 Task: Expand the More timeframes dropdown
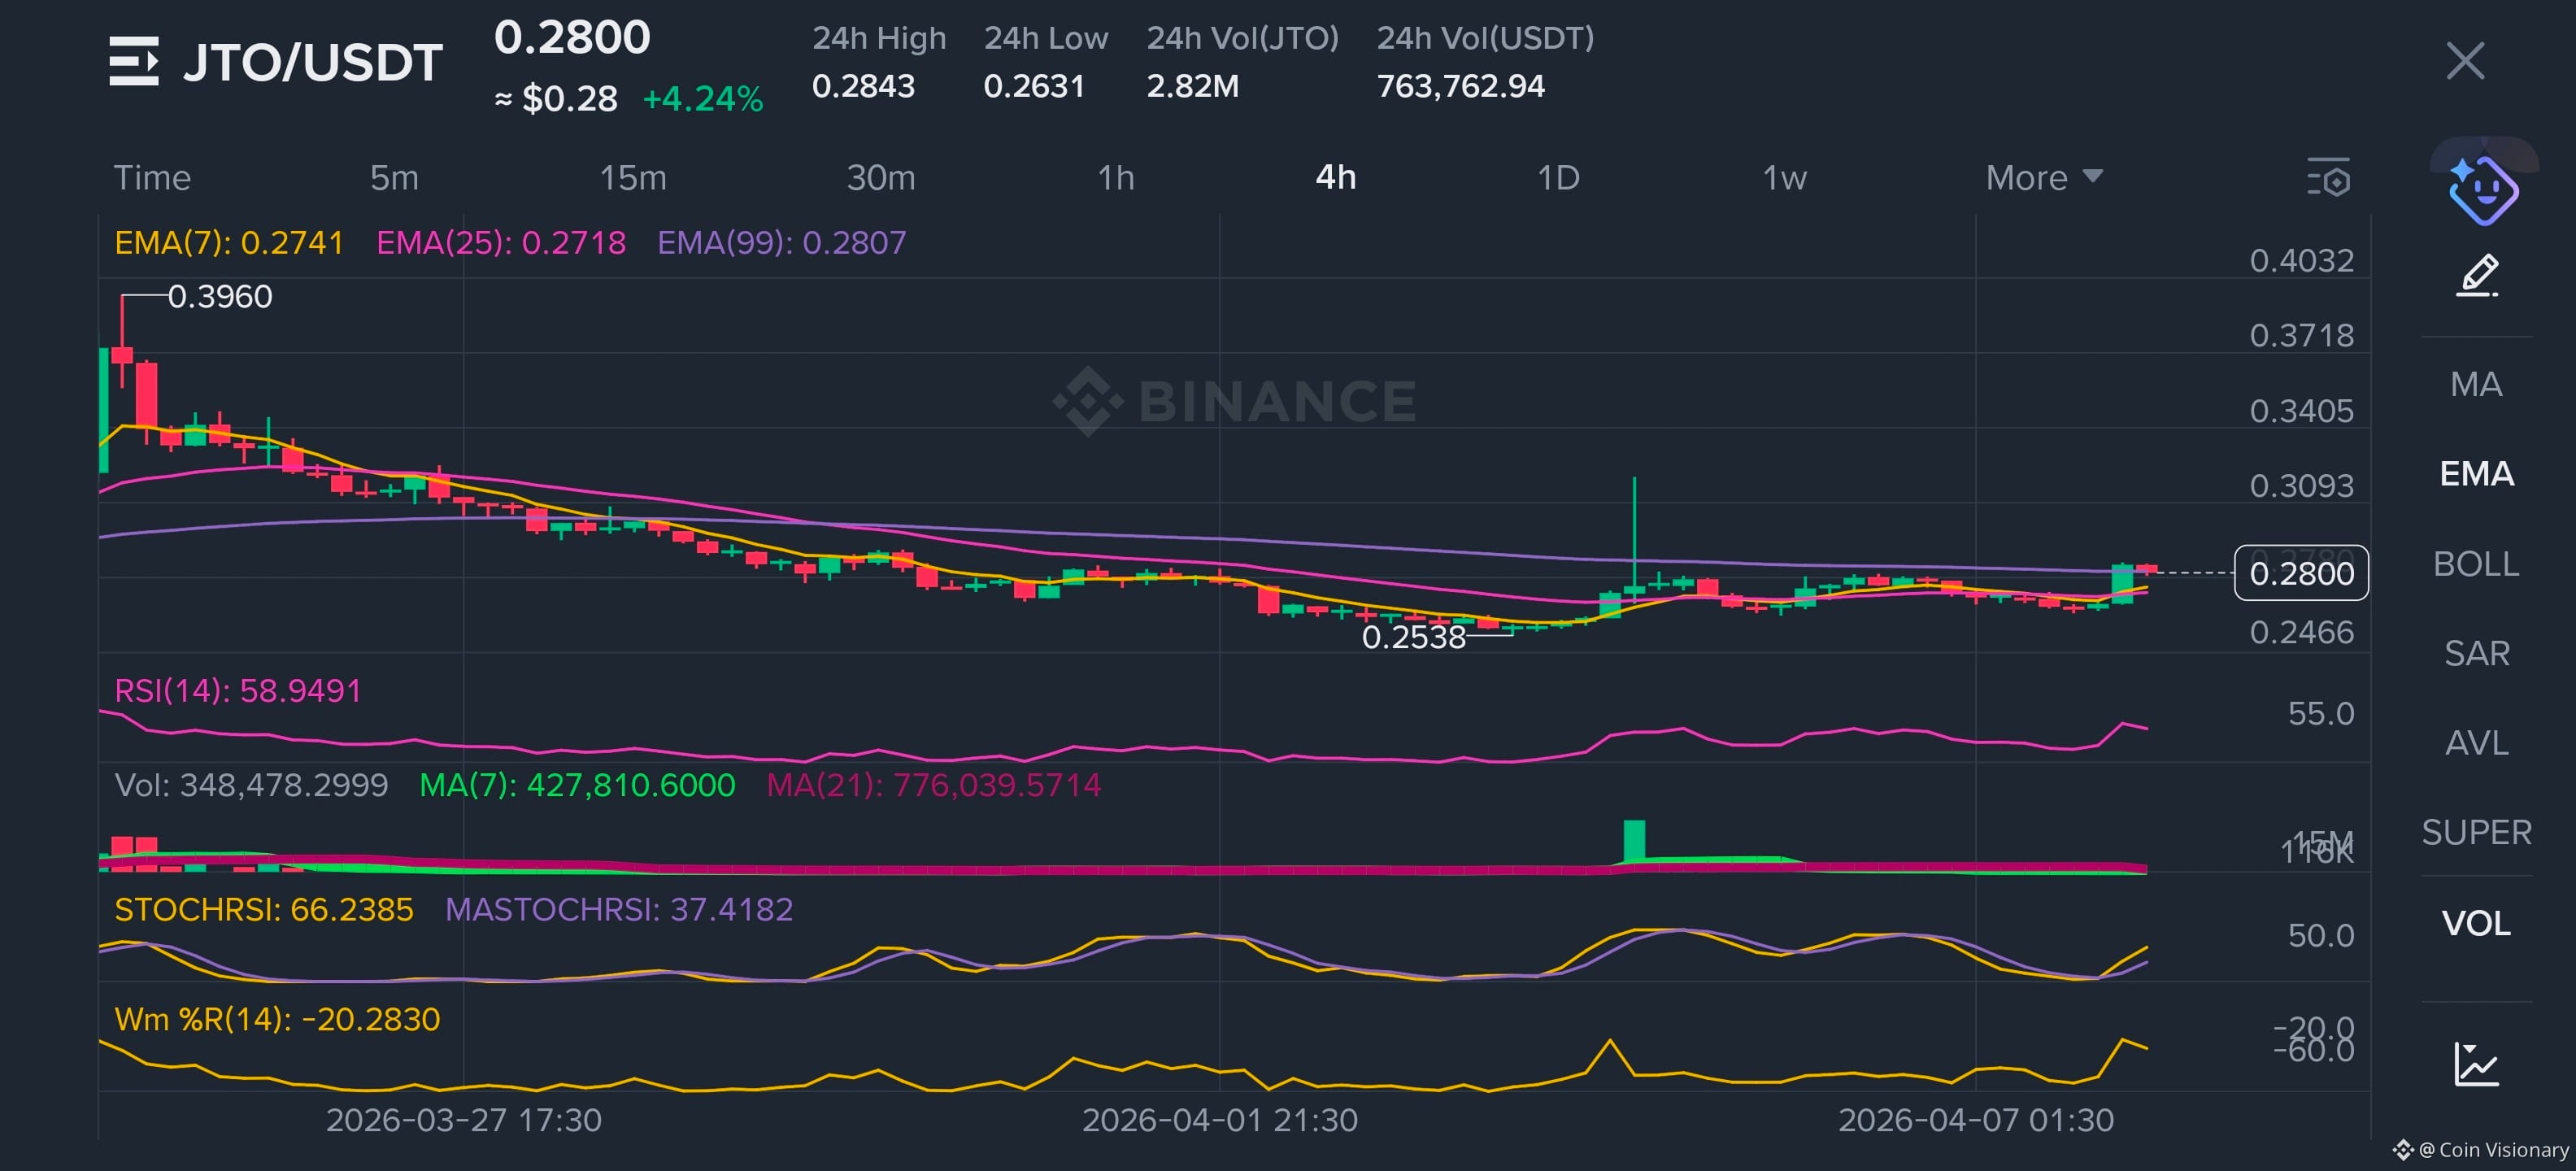2044,178
